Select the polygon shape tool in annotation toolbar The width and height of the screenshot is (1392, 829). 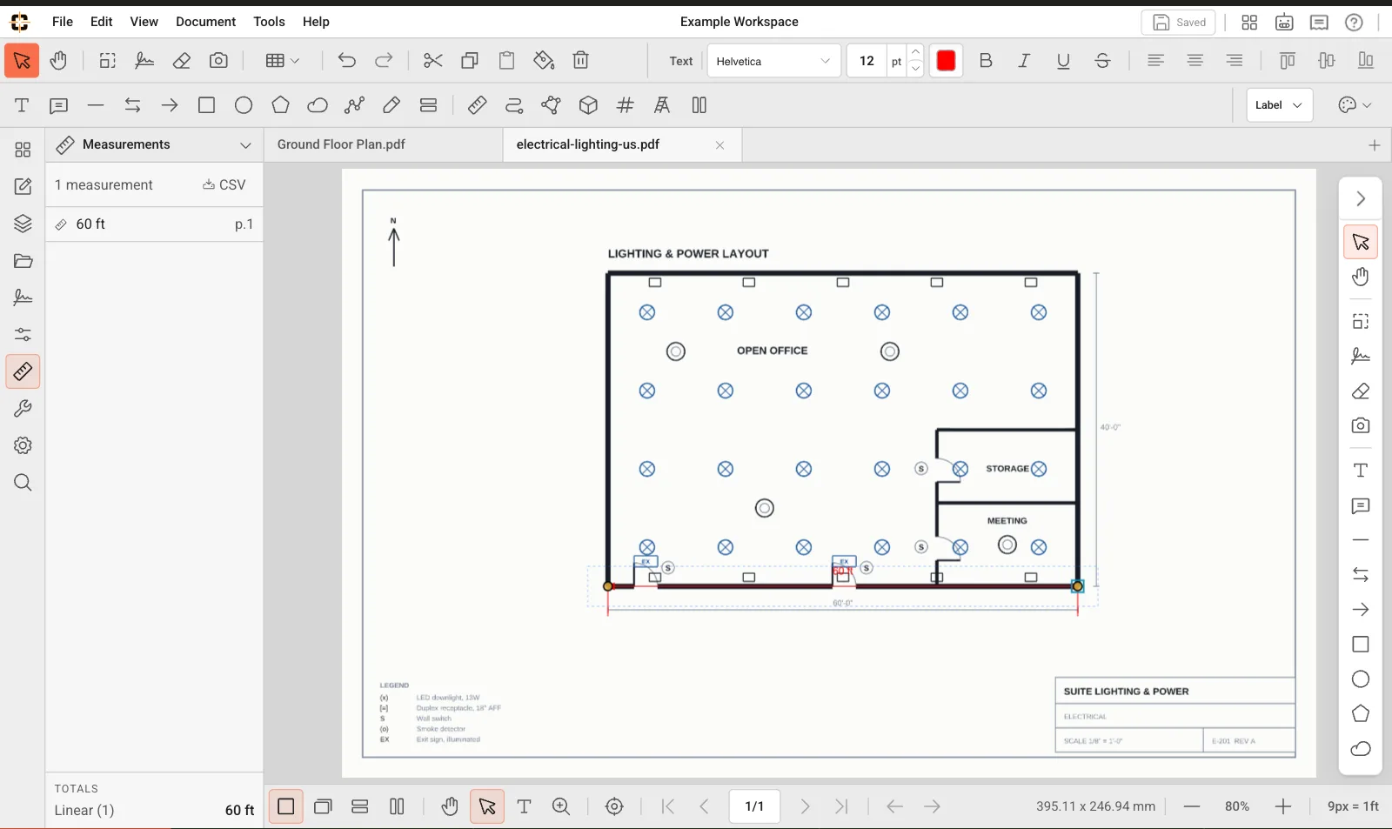tap(280, 105)
